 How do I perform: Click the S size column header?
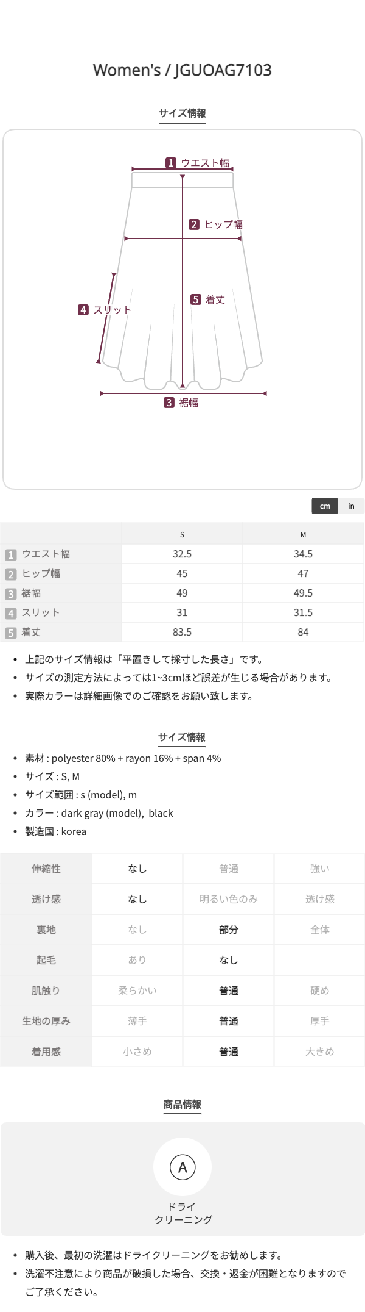pos(182,534)
